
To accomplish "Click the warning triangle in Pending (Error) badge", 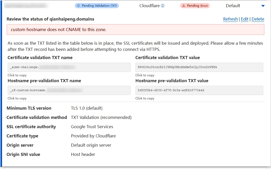I will 184,6.
